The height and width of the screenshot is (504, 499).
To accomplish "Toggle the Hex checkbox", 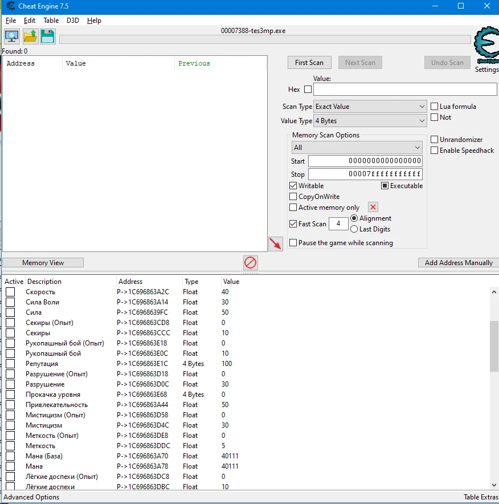I will point(308,89).
